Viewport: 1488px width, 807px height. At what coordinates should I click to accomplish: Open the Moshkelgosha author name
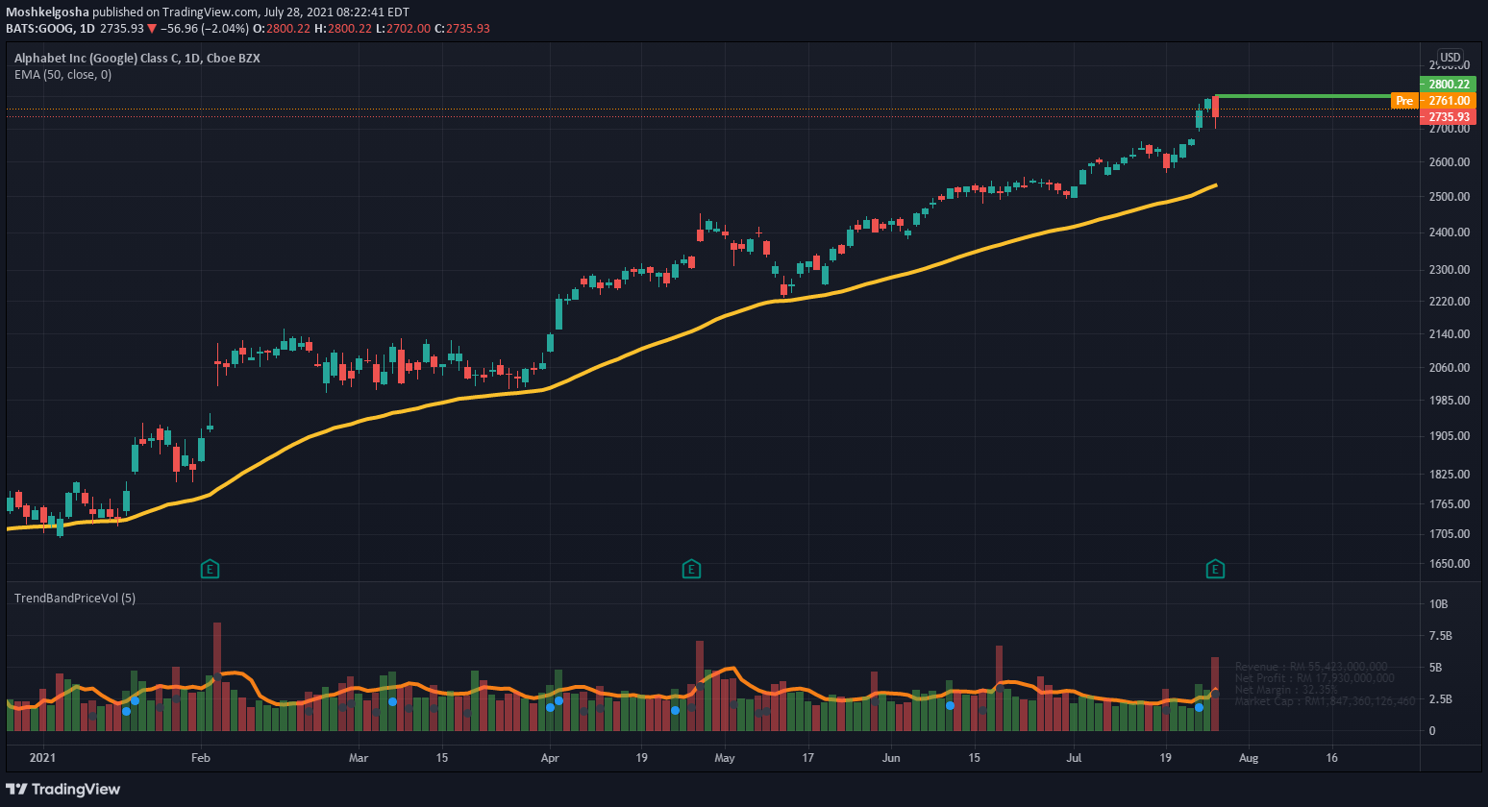[47, 12]
